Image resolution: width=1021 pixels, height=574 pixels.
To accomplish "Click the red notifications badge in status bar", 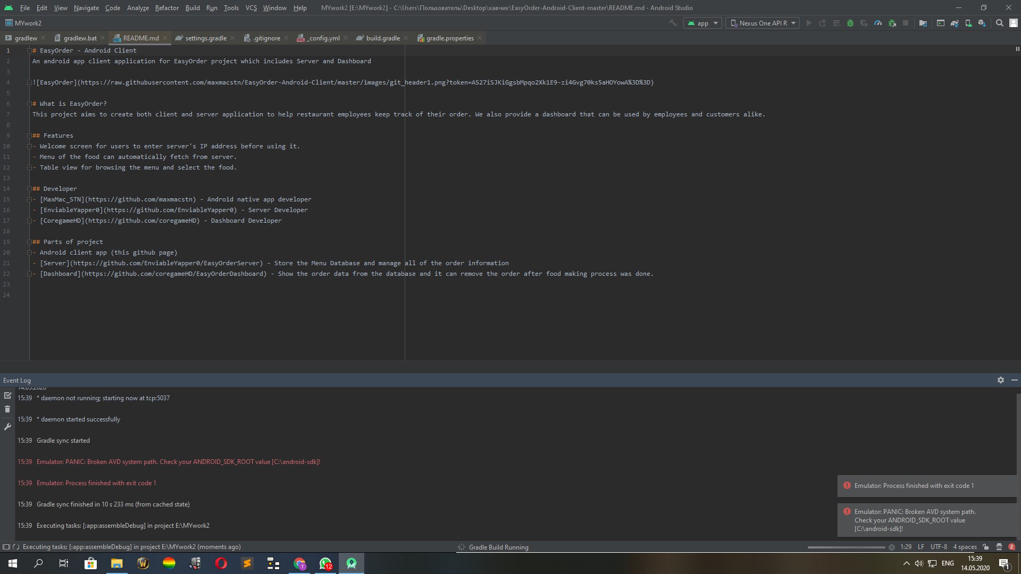I will 1012,547.
